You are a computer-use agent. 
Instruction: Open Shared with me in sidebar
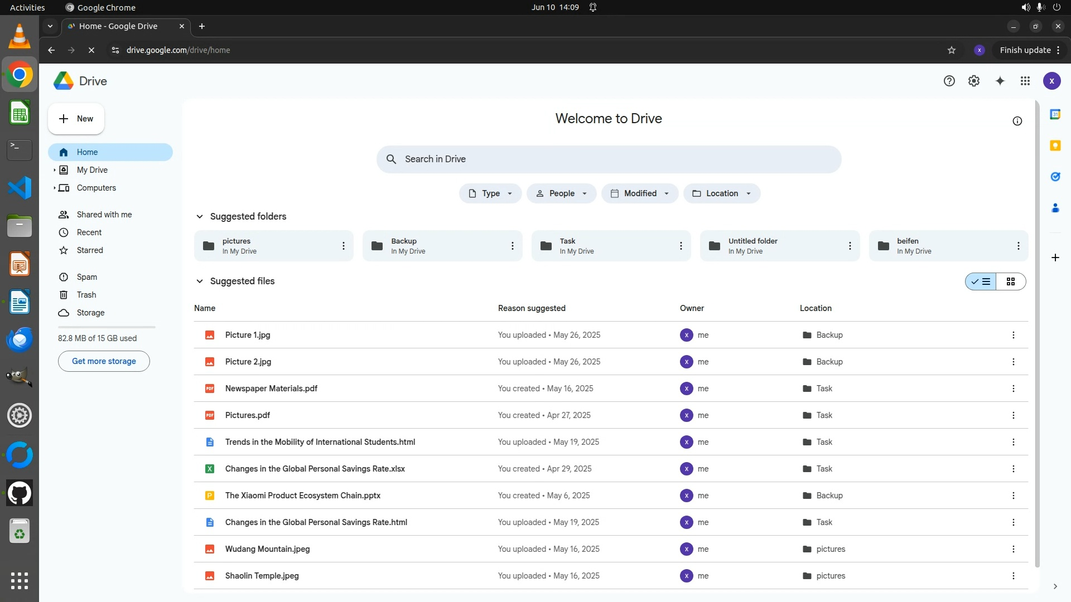pyautogui.click(x=104, y=215)
